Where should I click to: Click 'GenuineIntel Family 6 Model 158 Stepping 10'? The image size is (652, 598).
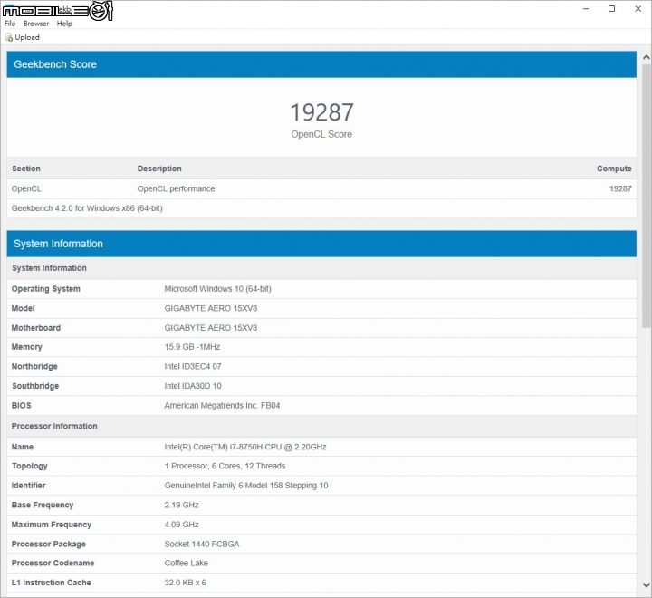(x=246, y=486)
